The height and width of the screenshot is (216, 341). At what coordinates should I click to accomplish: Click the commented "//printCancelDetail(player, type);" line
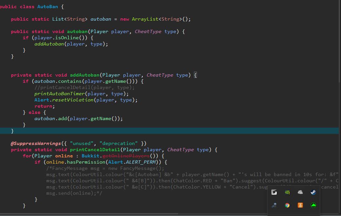point(84,87)
